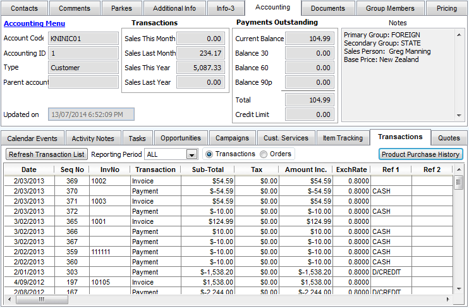Open the Parkes tab
Screen dimensions: 469x308
[x=121, y=8]
